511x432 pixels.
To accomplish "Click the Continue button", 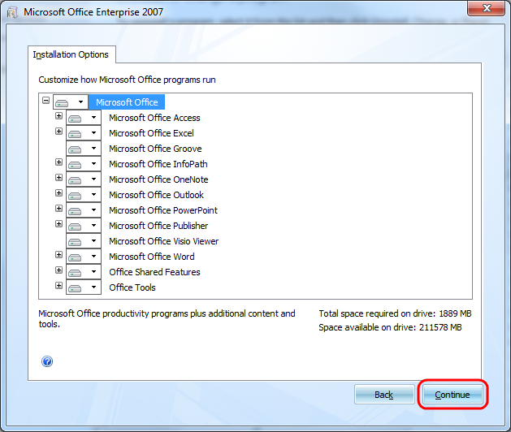I will (453, 395).
